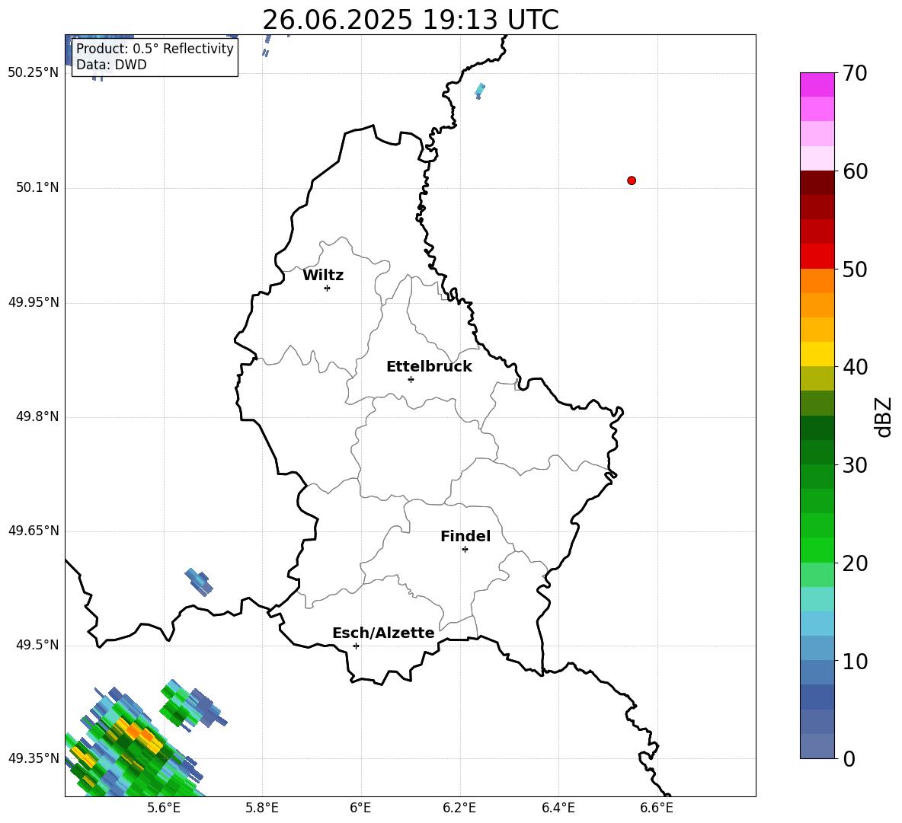Click the bright red colorbar swatch above 50
Screen dimensions: 902x823
click(817, 257)
